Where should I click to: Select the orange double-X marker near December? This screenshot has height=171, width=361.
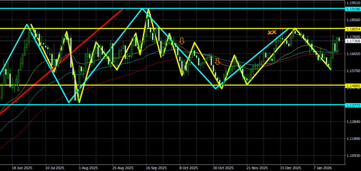271,32
